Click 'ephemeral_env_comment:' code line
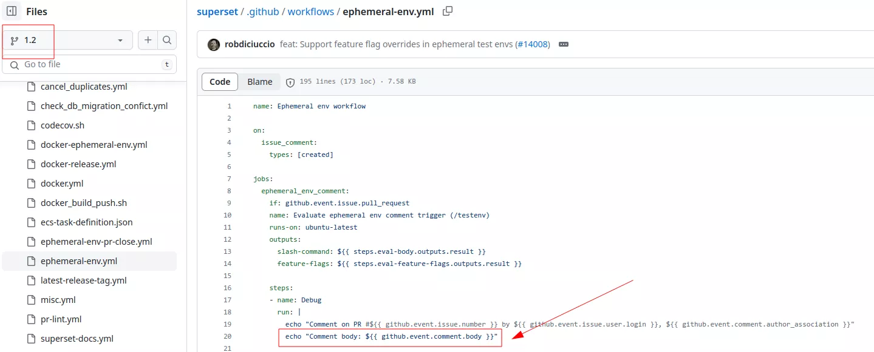The width and height of the screenshot is (874, 352). 305,191
